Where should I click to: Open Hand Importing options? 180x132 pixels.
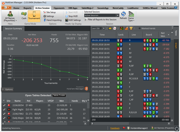[52, 20]
